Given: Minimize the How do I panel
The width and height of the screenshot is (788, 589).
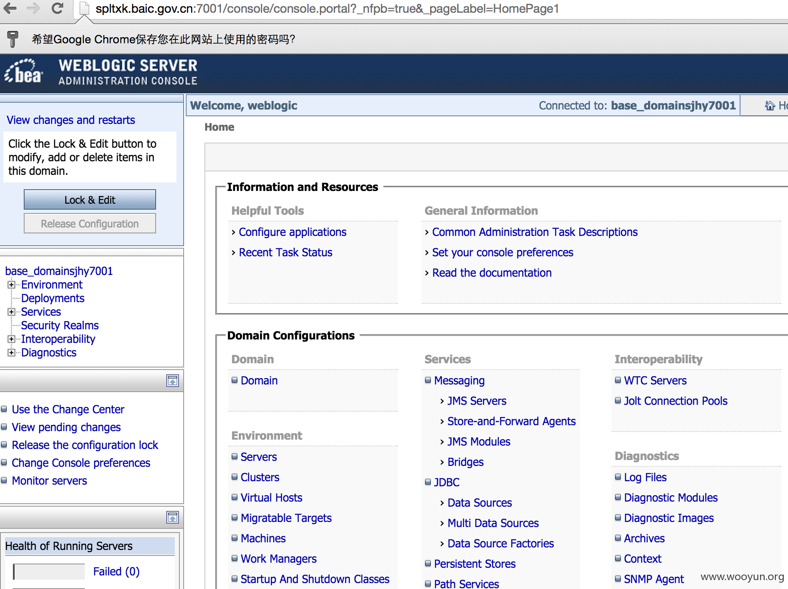Looking at the screenshot, I should click(x=173, y=381).
